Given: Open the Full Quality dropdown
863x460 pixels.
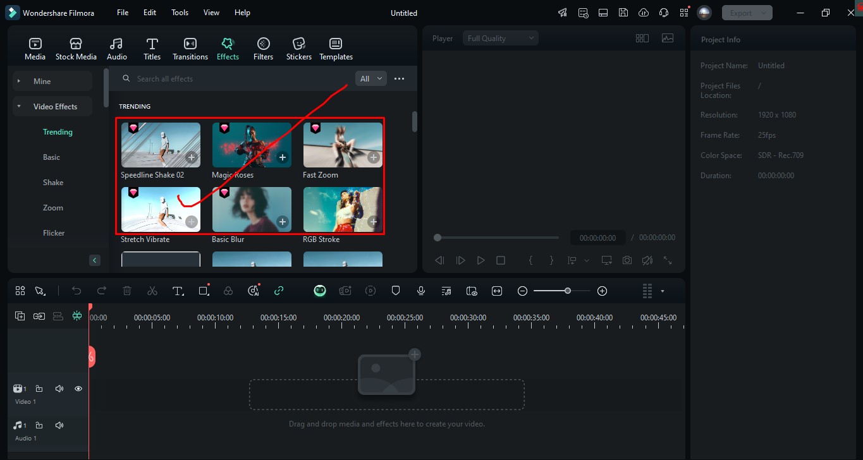Looking at the screenshot, I should [x=500, y=39].
